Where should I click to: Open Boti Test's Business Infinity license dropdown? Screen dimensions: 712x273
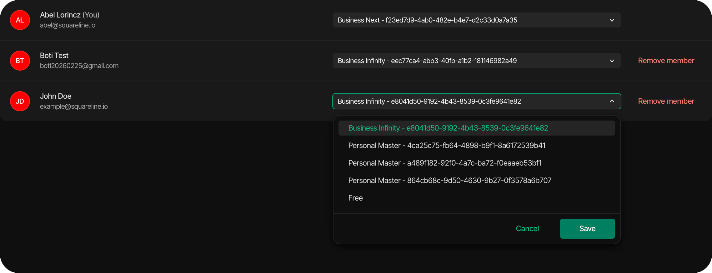pyautogui.click(x=476, y=61)
